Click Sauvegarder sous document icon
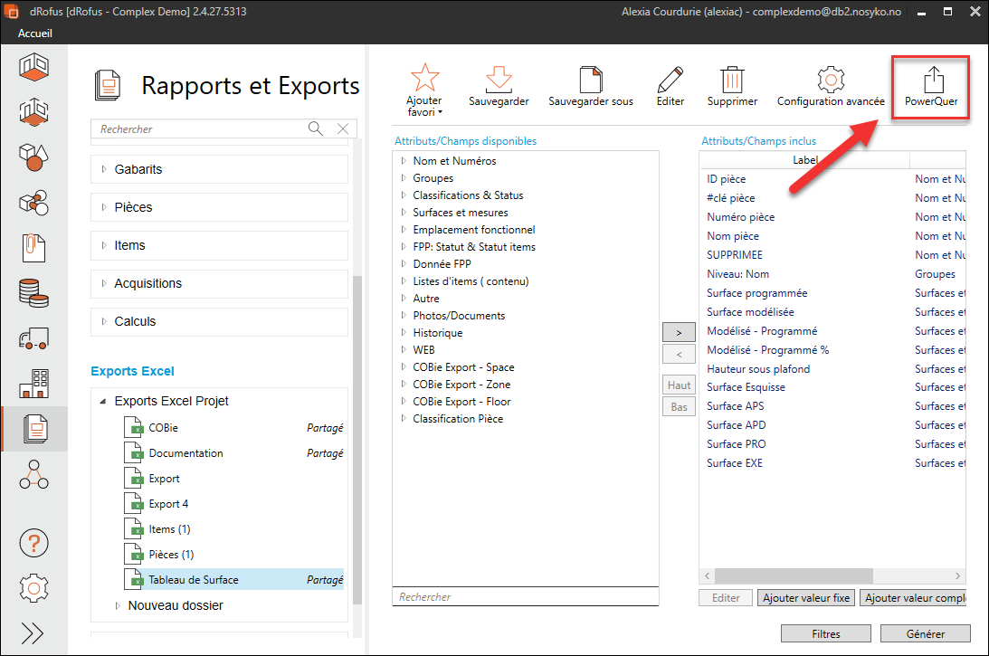Screen dimensions: 989x656 coord(590,80)
